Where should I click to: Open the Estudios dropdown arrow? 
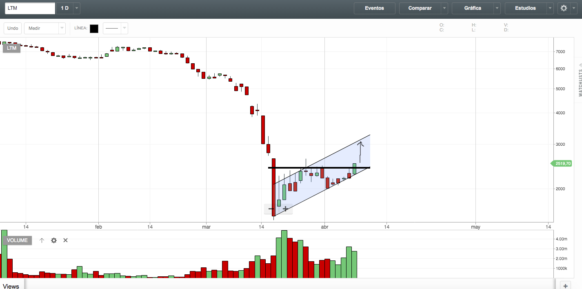[550, 8]
